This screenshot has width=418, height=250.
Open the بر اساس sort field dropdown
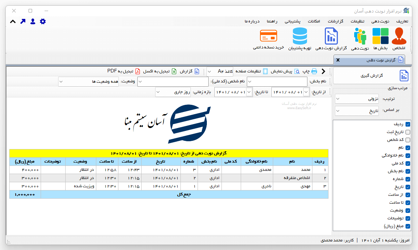(357, 111)
